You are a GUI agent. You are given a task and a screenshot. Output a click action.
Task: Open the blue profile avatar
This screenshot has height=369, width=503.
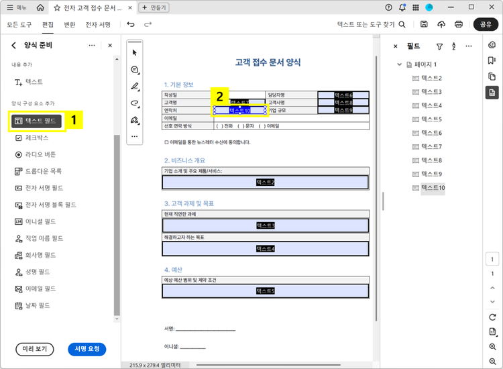(x=429, y=7)
